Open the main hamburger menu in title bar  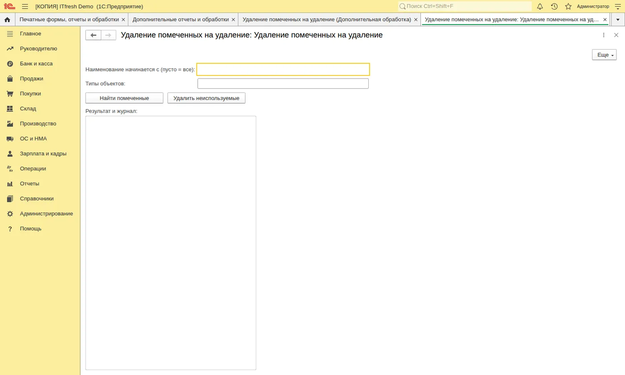click(25, 6)
